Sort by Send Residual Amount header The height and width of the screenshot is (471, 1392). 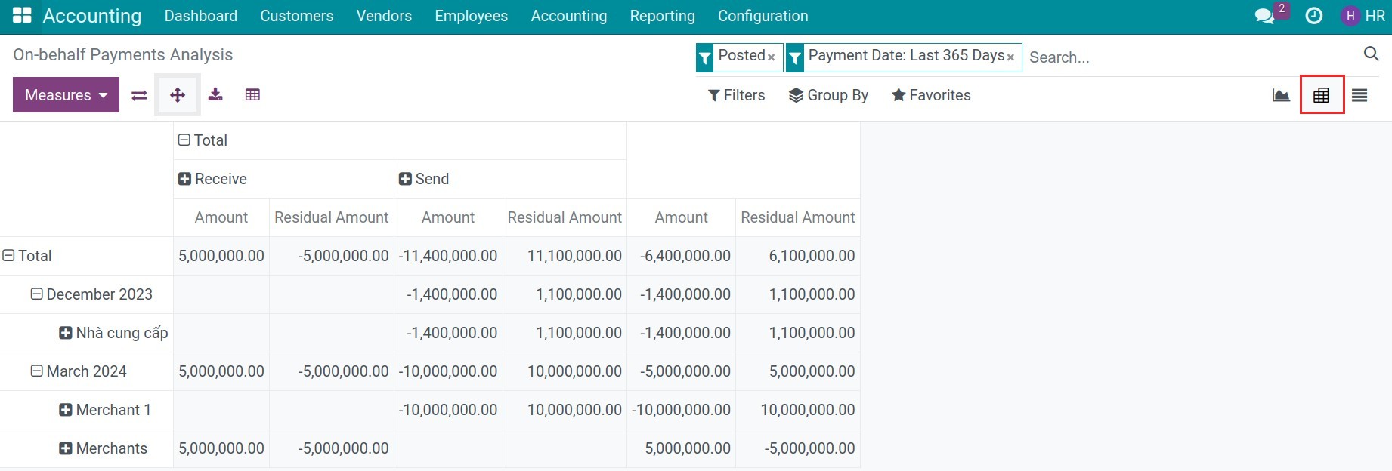click(x=565, y=217)
